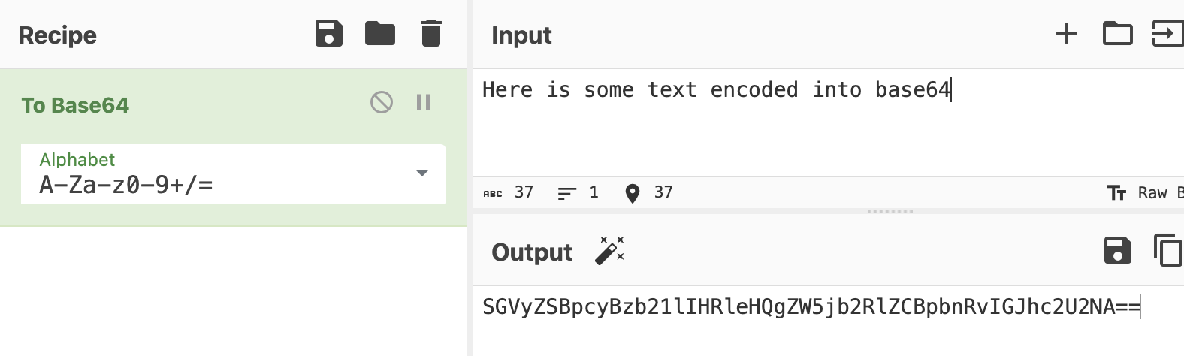
Task: Load a recipe using the folder icon
Action: pyautogui.click(x=380, y=34)
